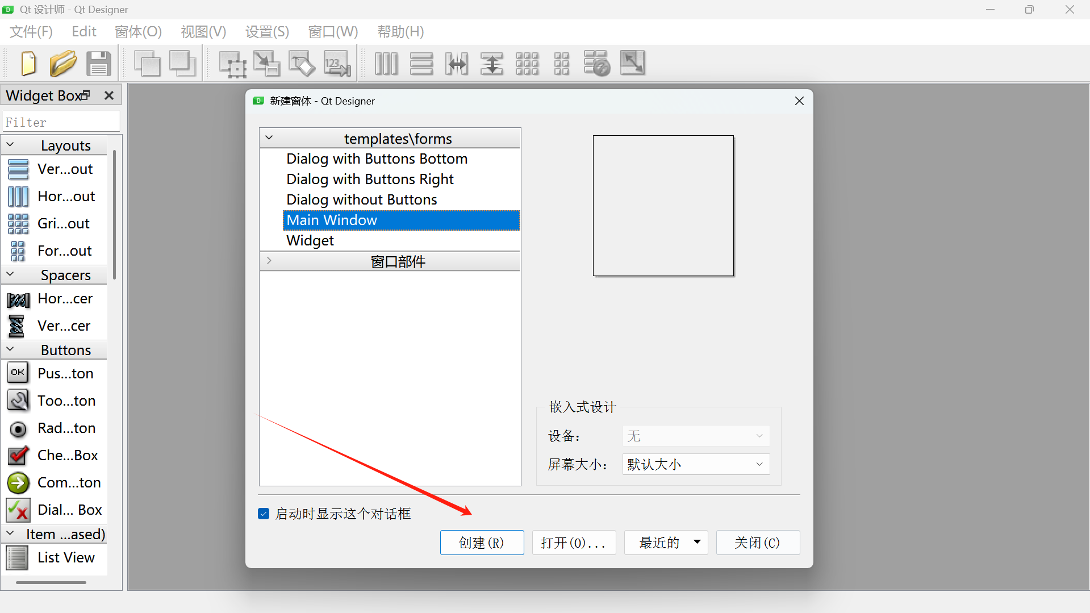Screen dimensions: 1090x613
Task: Click the Send to Back toolbar icon
Action: 148,63
